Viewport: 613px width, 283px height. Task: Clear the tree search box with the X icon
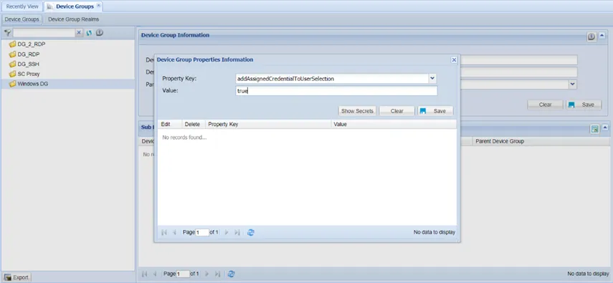[79, 33]
